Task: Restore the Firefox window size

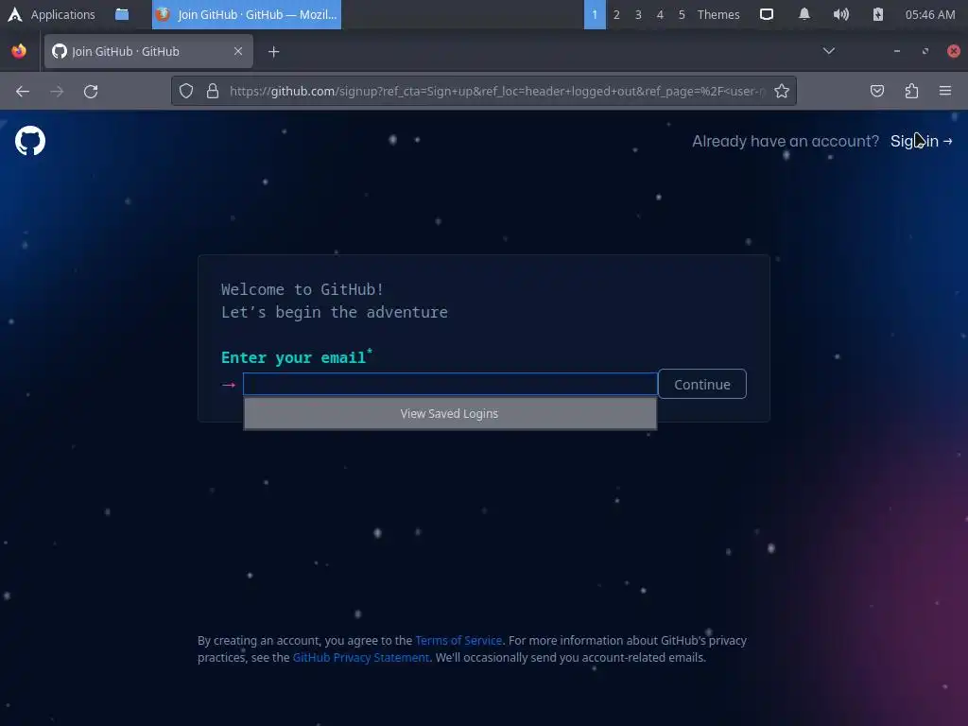Action: (925, 51)
